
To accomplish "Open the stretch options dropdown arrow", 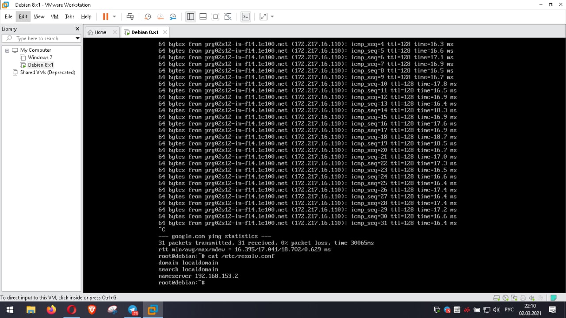I will pos(272,16).
